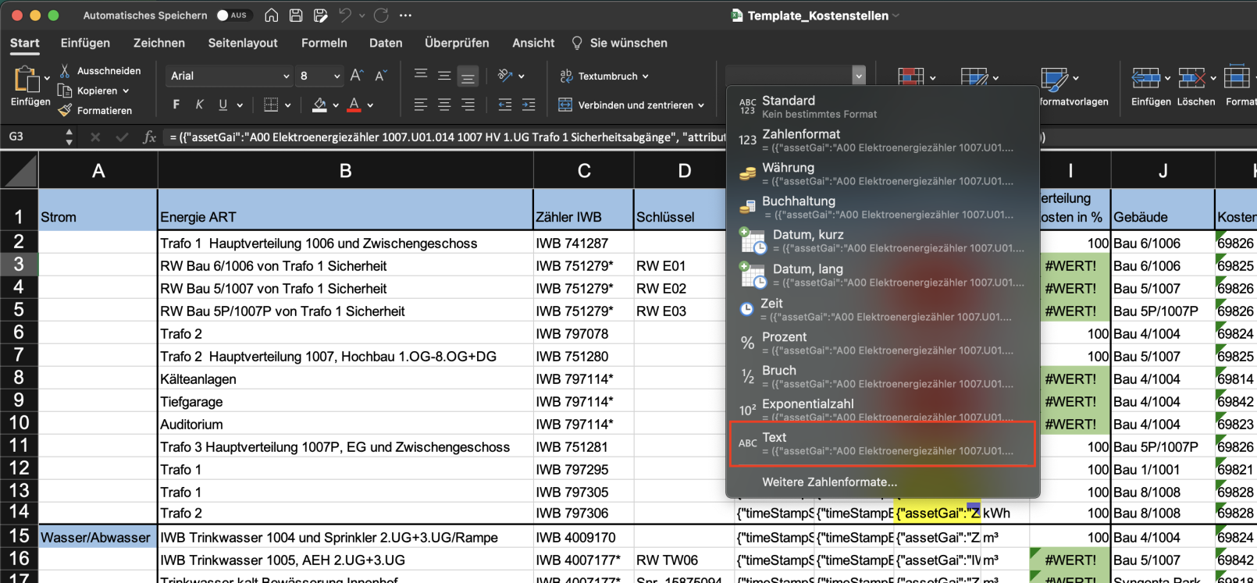This screenshot has width=1257, height=583.
Task: Click the fx insert function icon
Action: [150, 137]
